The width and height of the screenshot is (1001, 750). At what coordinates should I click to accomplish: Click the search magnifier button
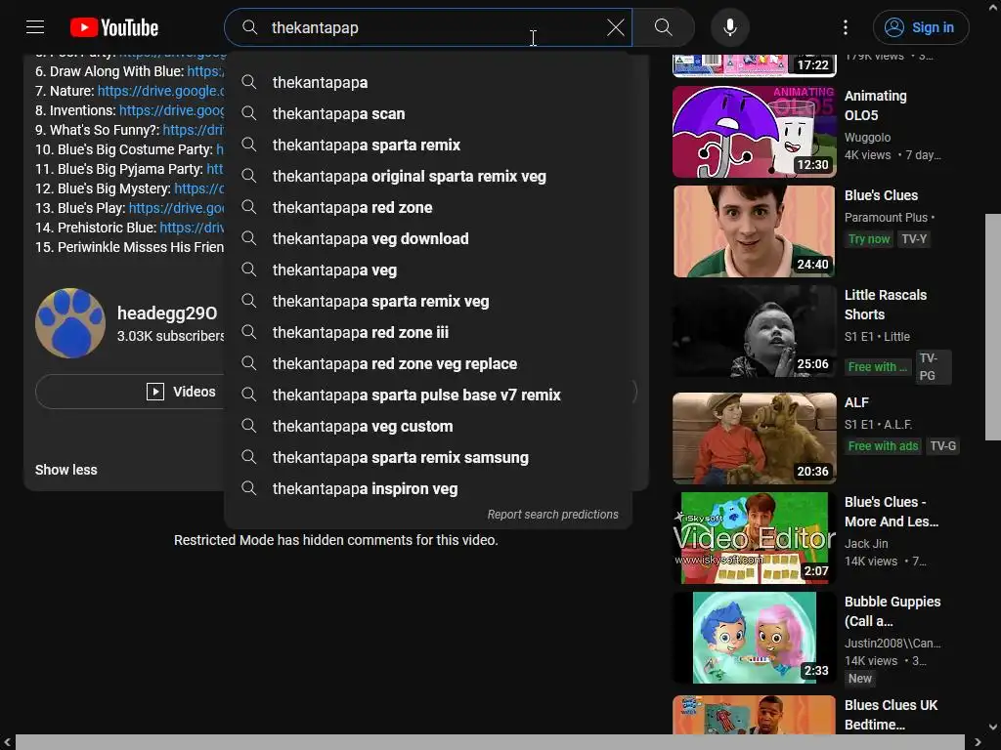664,27
